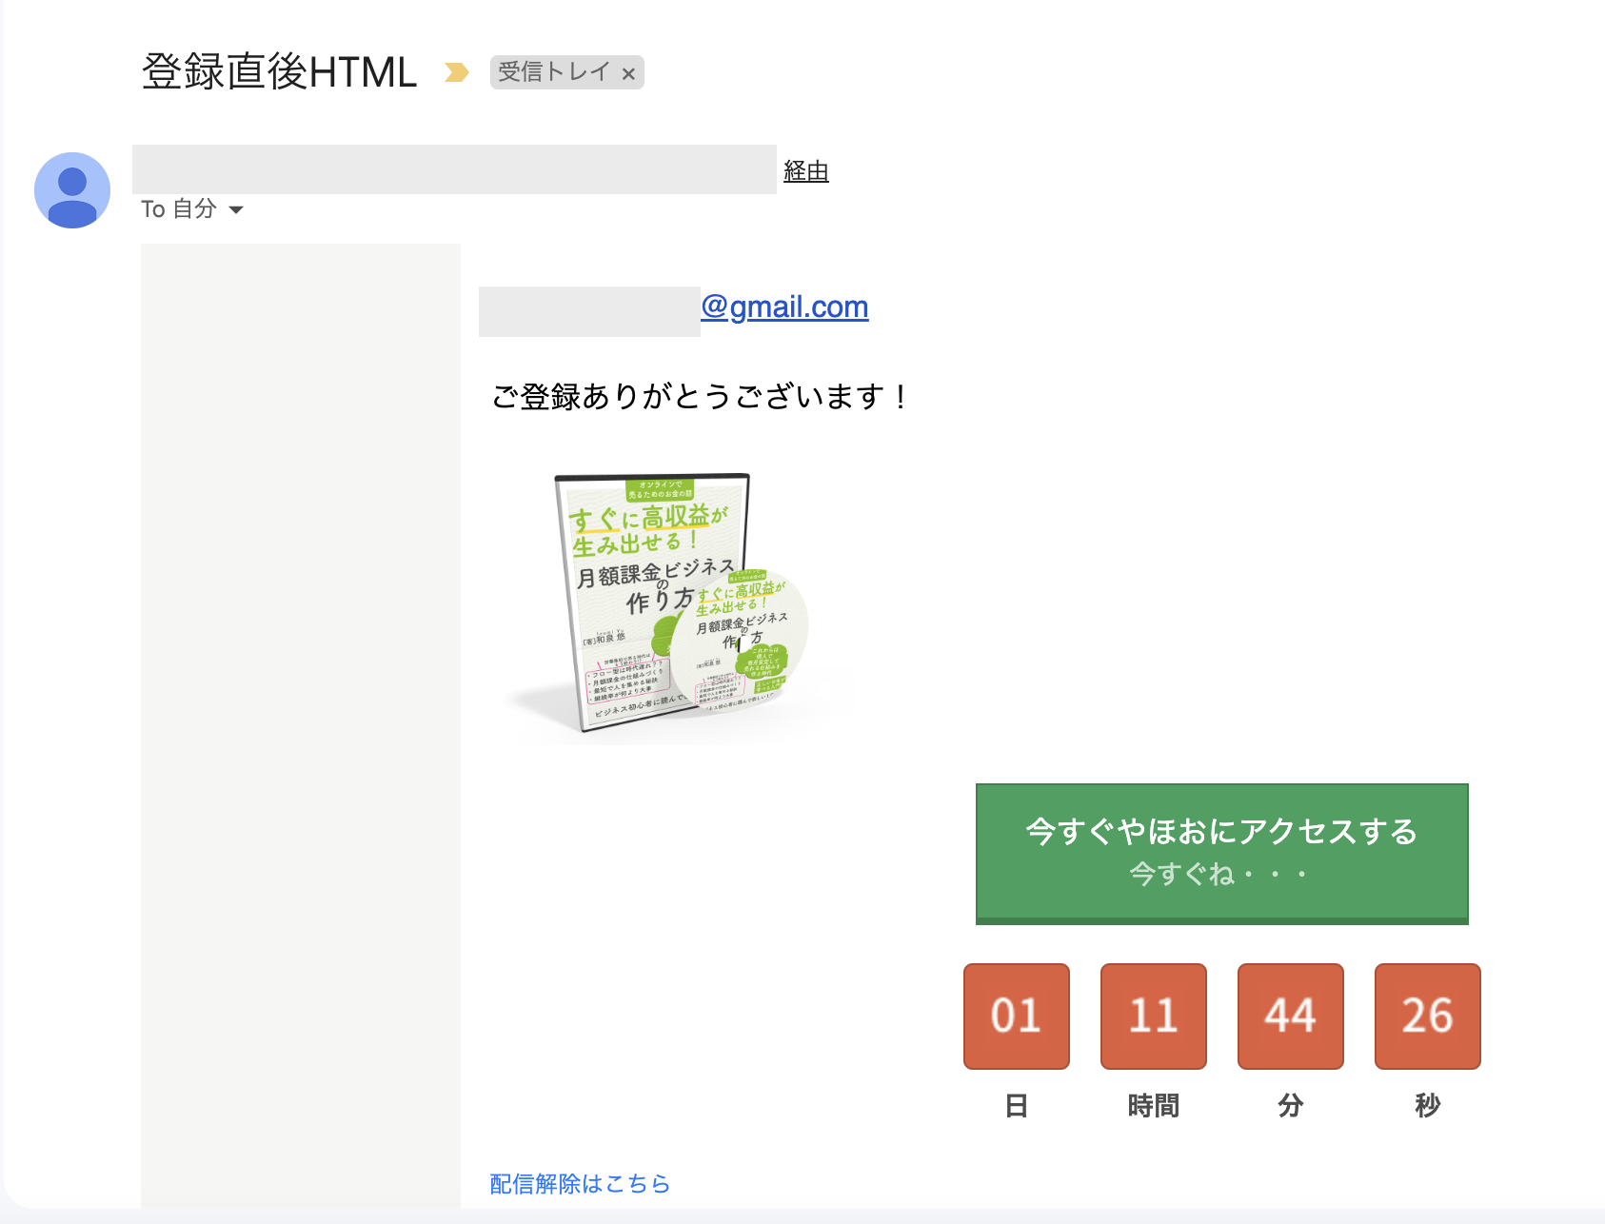Click the ご登録ありがとうございます！ message text

[702, 396]
